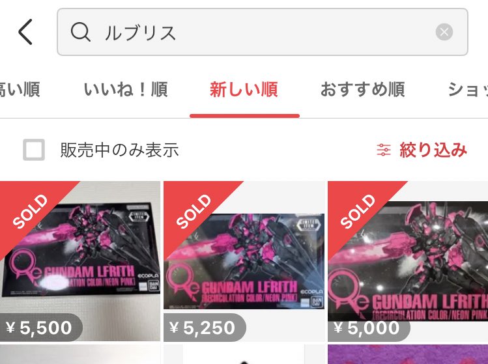Open the 絞り込み filter options

[433, 150]
